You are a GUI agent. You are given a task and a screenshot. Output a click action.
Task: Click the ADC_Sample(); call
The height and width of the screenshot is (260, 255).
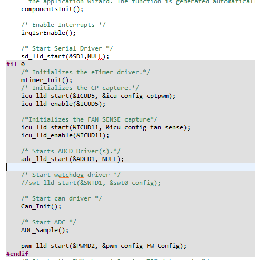pos(45,230)
